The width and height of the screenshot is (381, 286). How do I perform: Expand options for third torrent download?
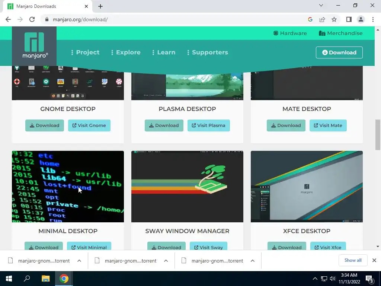click(x=253, y=261)
